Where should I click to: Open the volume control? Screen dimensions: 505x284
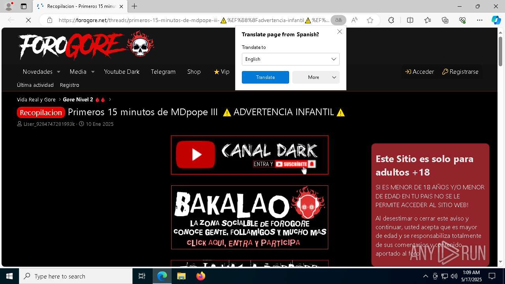(x=454, y=276)
